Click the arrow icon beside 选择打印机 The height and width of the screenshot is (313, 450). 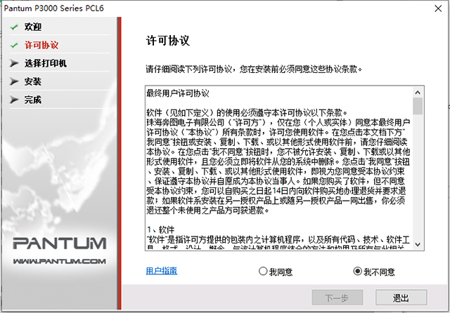pyautogui.click(x=14, y=63)
